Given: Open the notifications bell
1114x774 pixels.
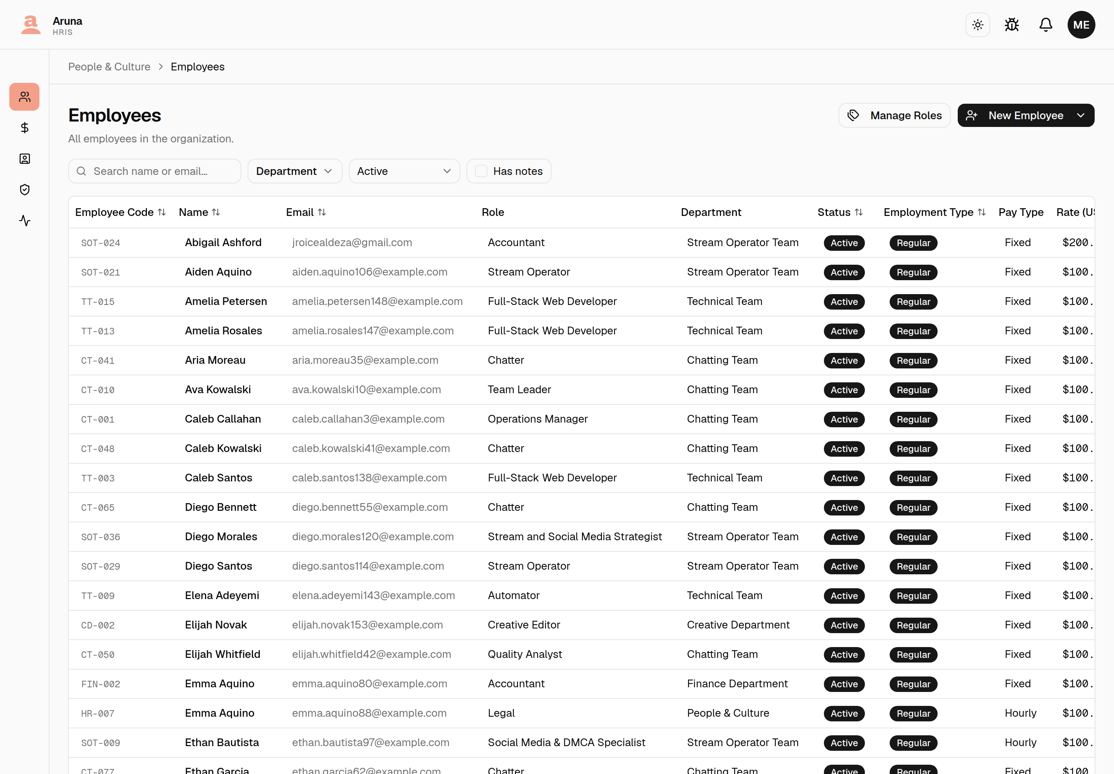Looking at the screenshot, I should point(1046,25).
